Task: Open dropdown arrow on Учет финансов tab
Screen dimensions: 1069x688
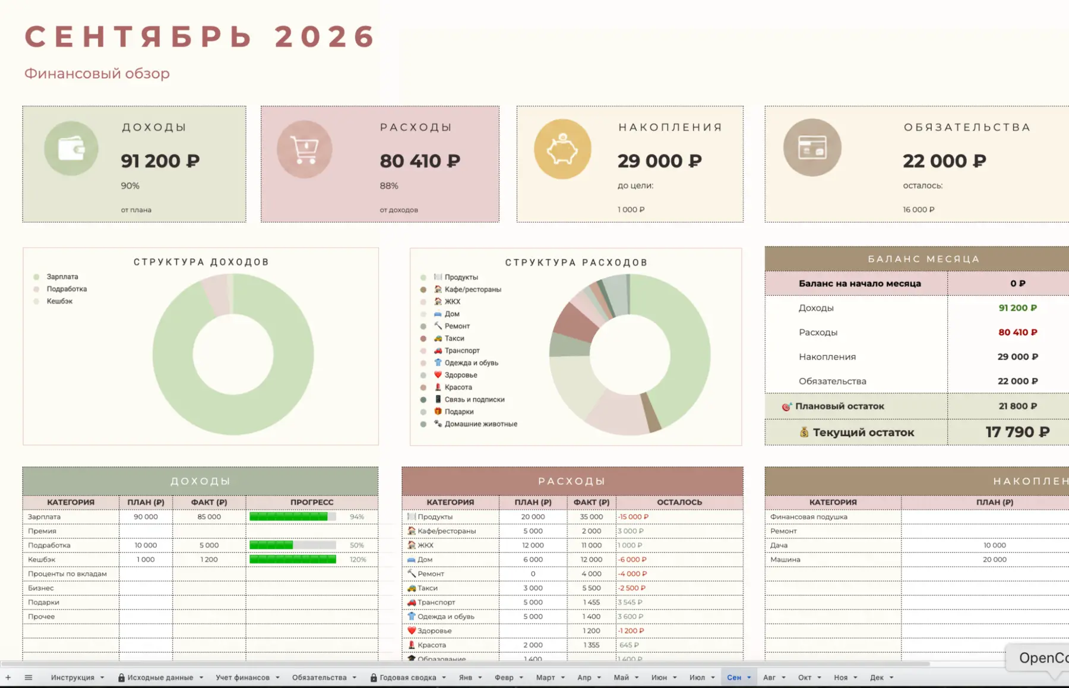Action: click(277, 678)
